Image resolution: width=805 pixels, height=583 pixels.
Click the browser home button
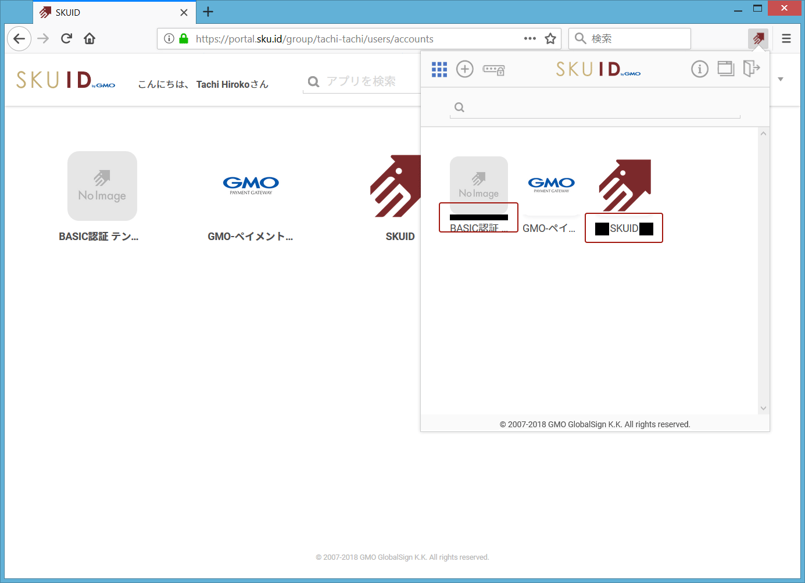[90, 39]
